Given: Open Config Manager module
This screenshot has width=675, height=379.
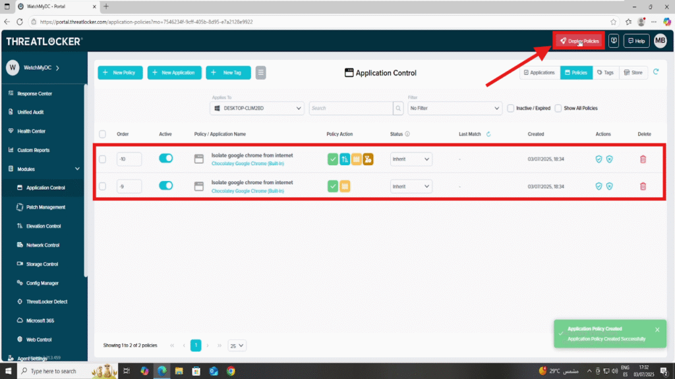Looking at the screenshot, I should 42,283.
